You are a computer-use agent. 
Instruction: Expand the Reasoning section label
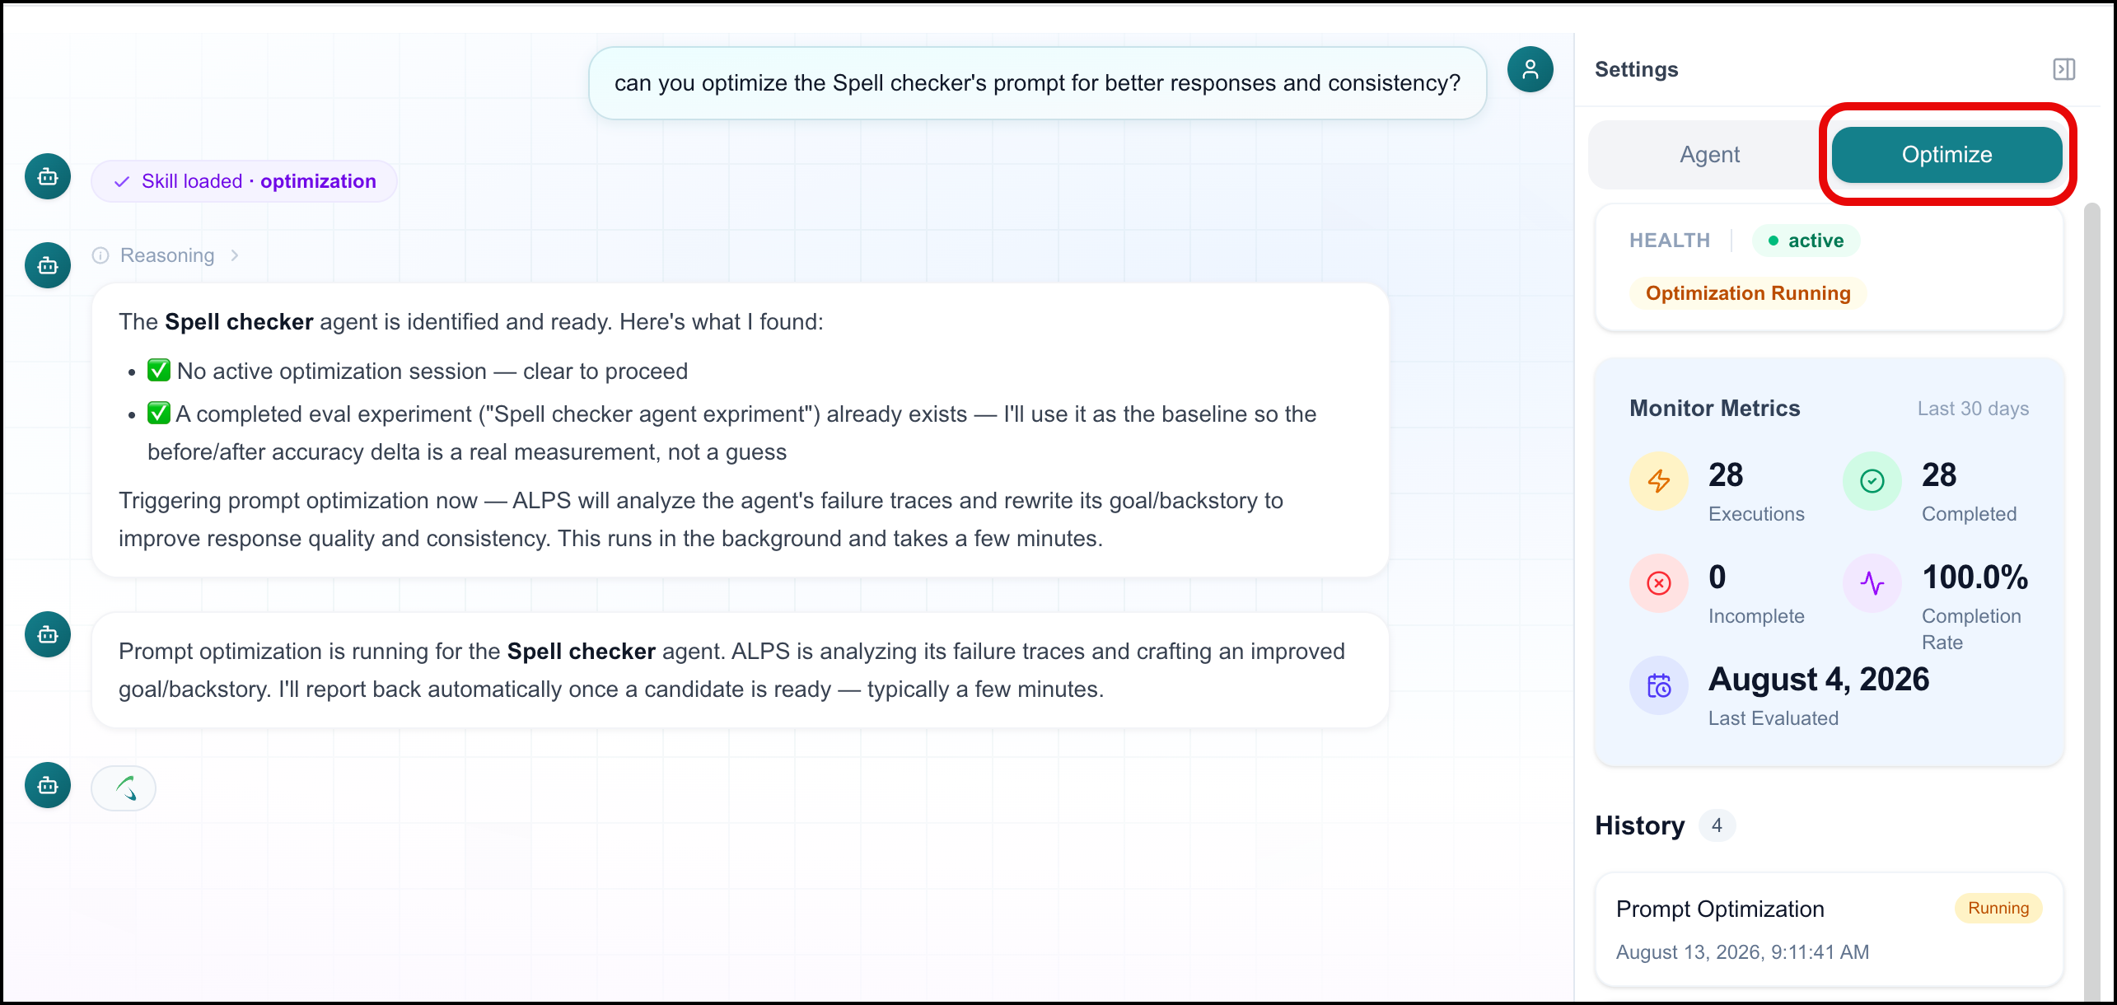pyautogui.click(x=167, y=255)
